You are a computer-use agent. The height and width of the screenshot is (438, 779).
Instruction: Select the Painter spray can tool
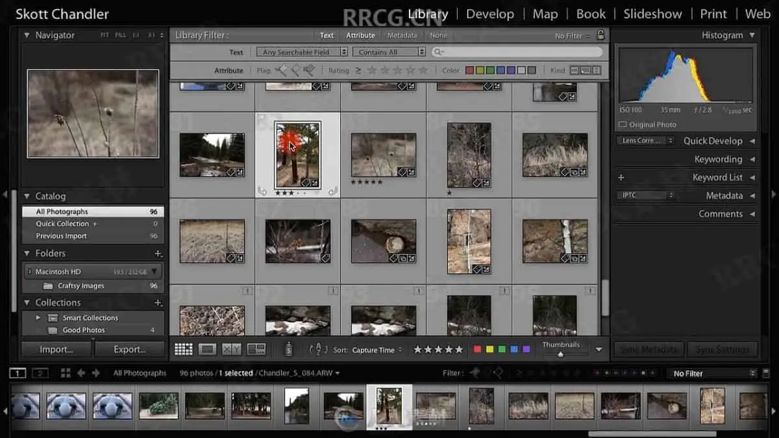pyautogui.click(x=289, y=349)
